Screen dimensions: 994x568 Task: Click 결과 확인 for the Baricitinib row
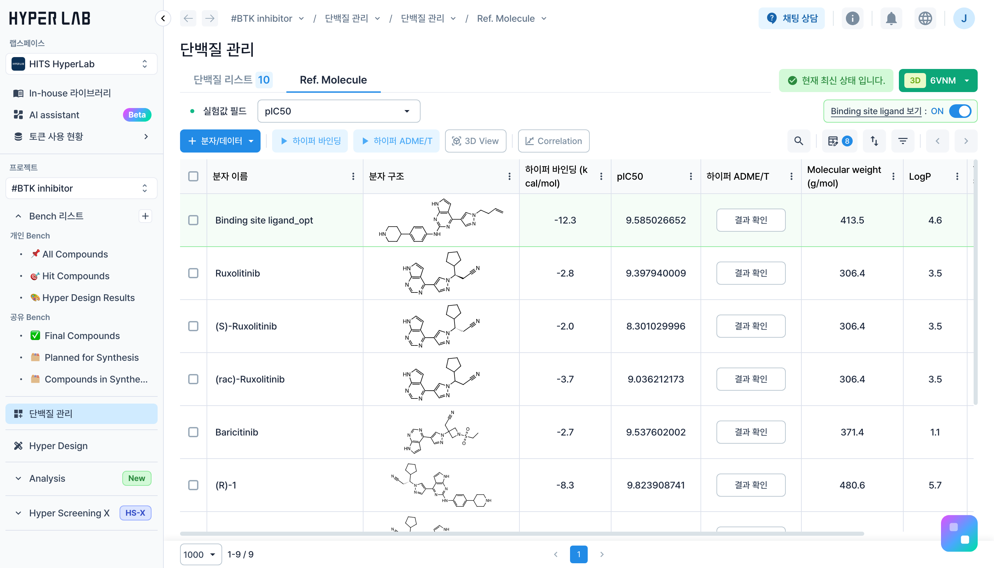pyautogui.click(x=750, y=432)
